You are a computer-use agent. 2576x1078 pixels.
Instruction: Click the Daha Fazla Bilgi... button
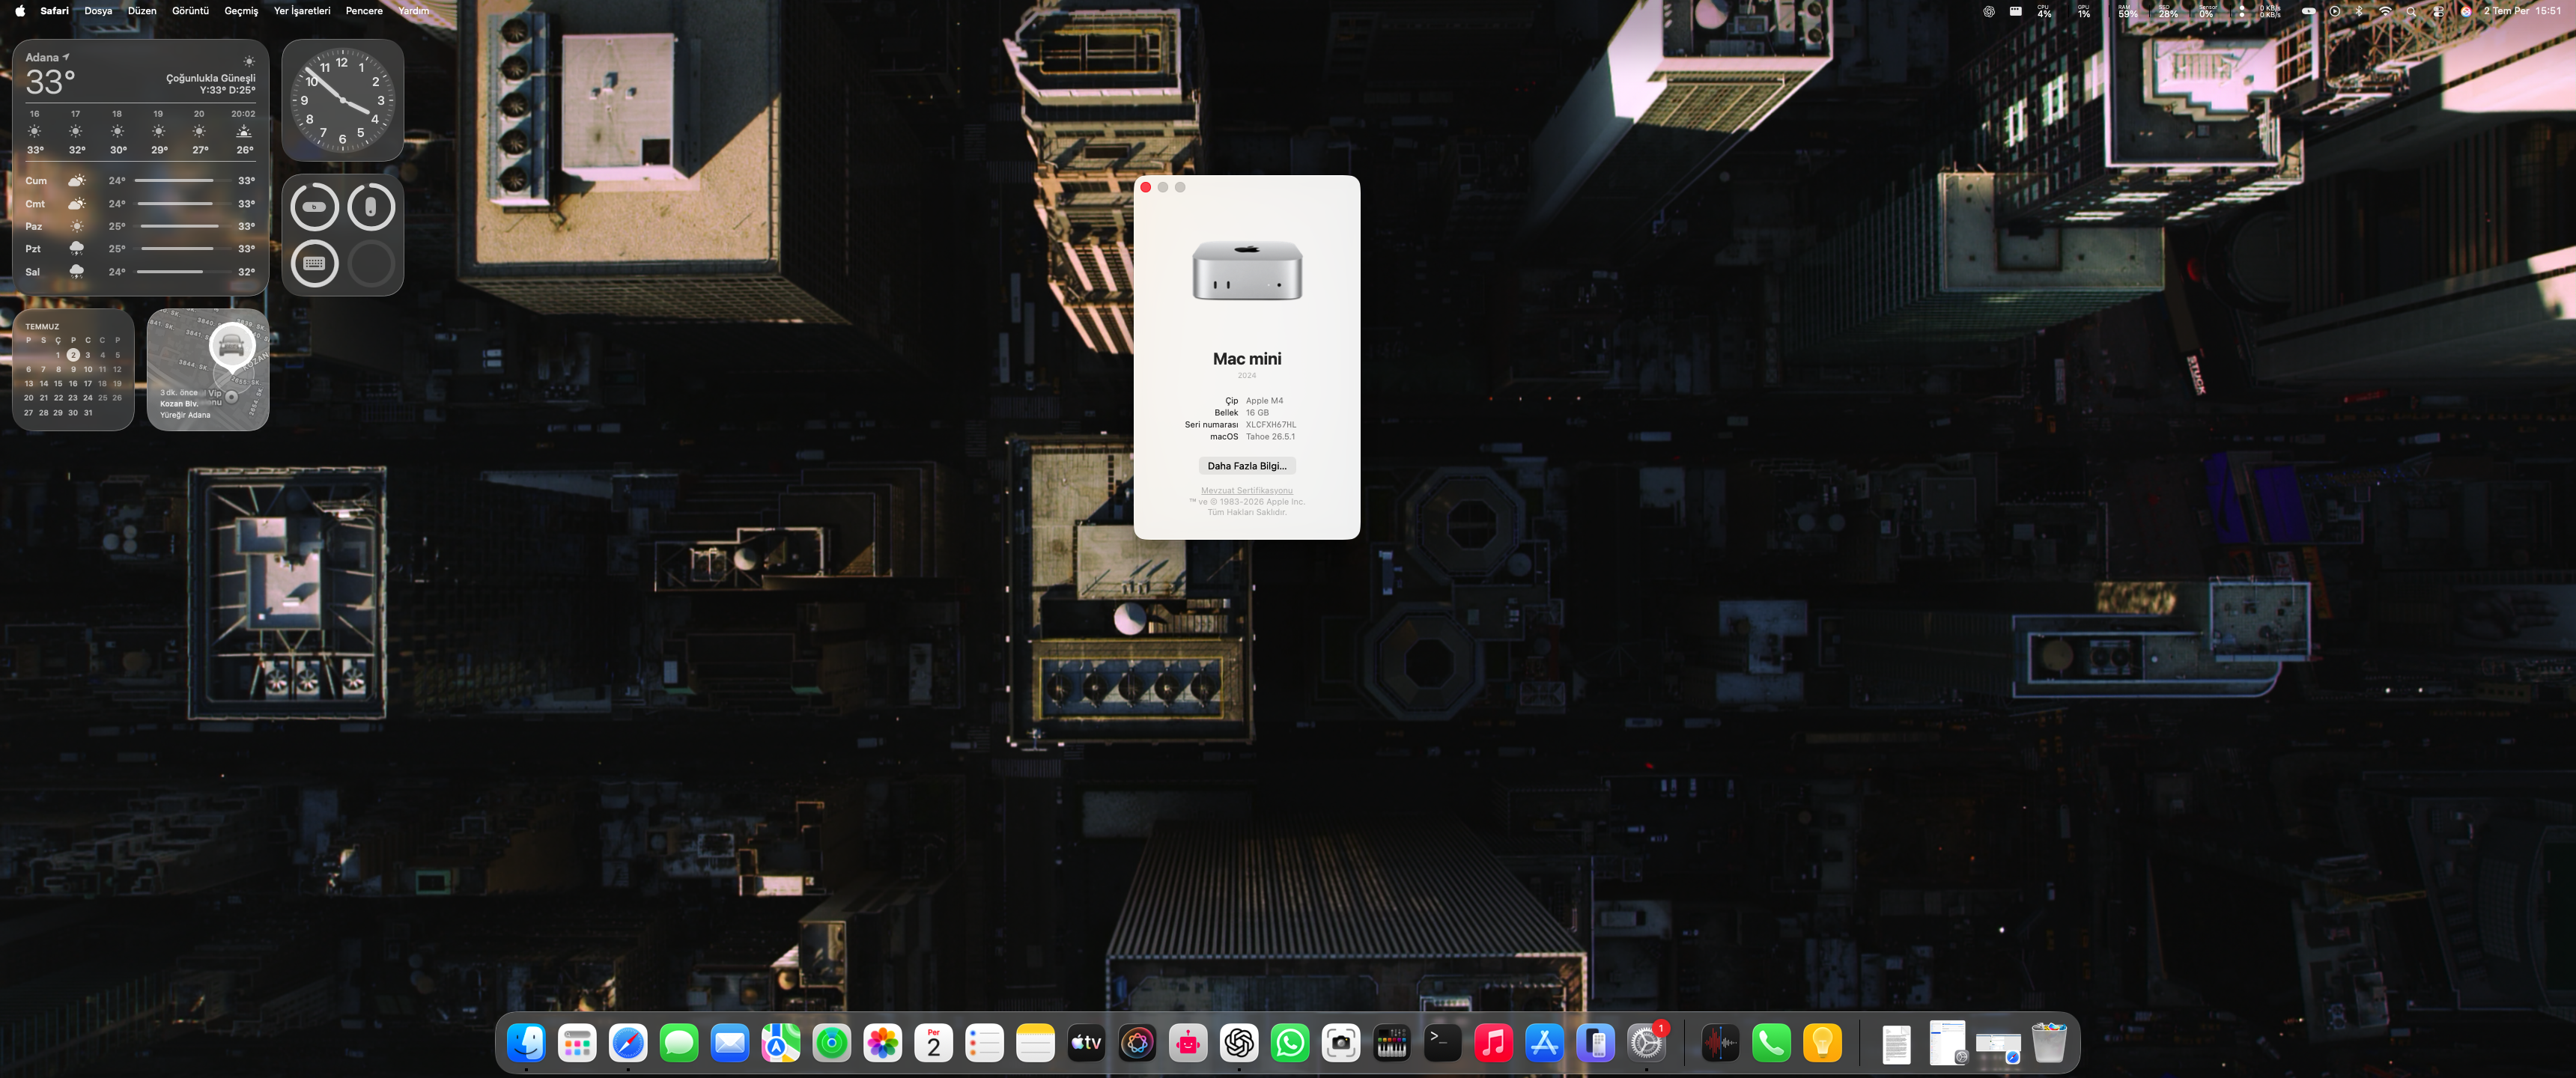[1246, 466]
